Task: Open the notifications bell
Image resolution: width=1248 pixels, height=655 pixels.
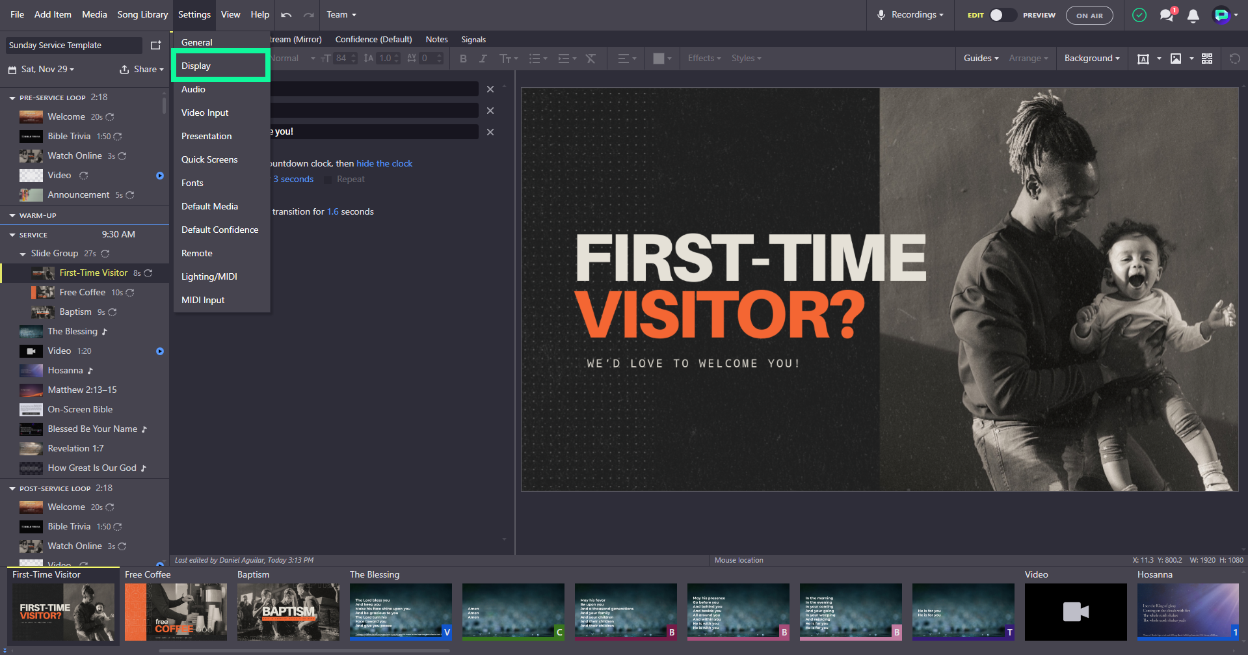Action: [1193, 16]
